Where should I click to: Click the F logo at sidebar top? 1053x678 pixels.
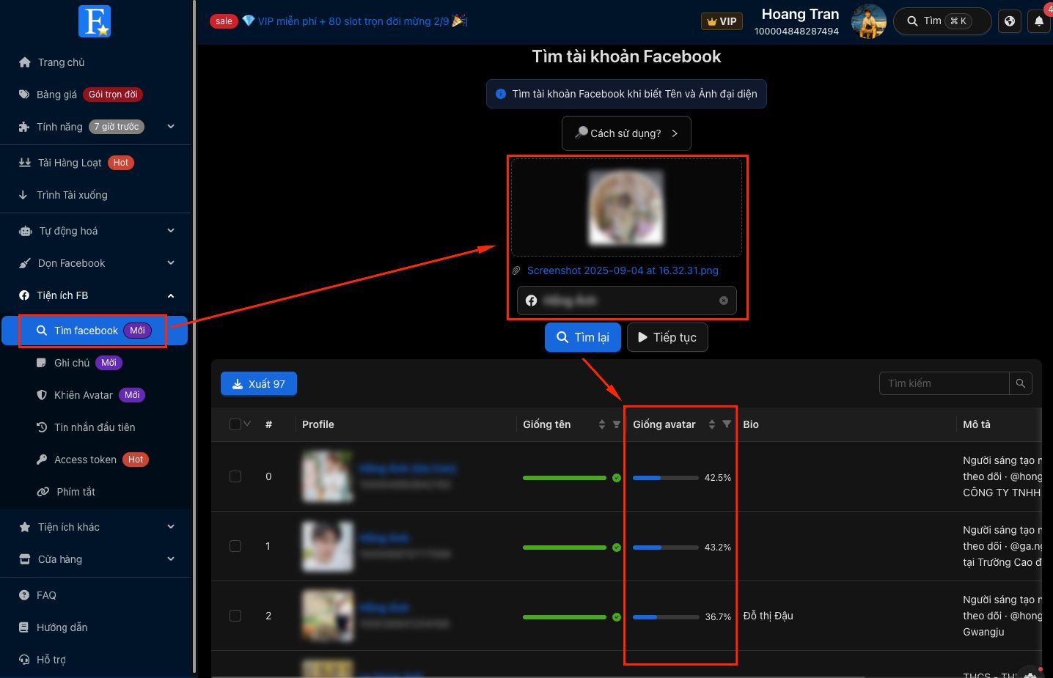click(x=95, y=21)
